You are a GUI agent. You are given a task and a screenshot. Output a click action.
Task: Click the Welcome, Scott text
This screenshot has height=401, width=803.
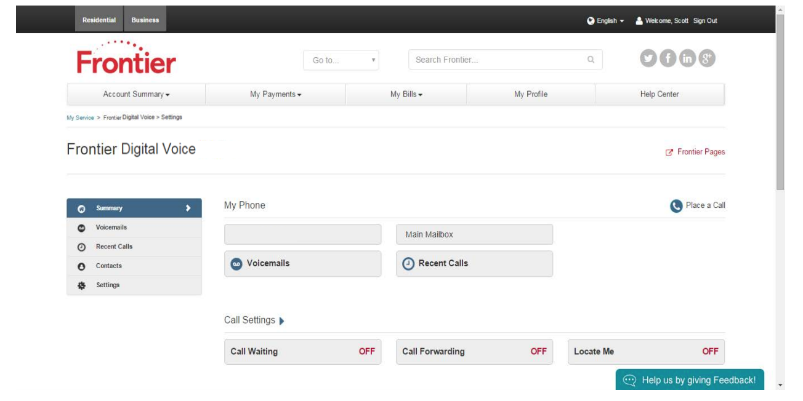pyautogui.click(x=666, y=21)
